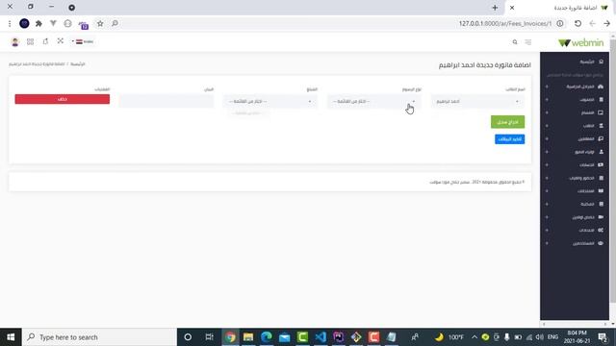
Task: Click the red حذف delete button
Action: coord(62,99)
